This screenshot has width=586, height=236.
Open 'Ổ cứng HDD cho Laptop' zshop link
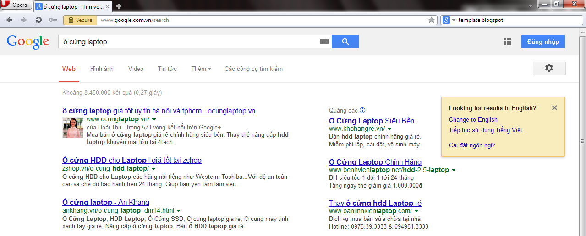coord(132,160)
